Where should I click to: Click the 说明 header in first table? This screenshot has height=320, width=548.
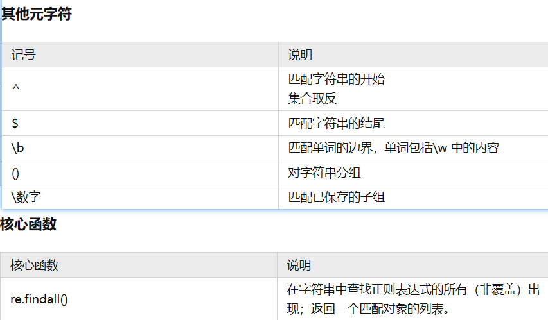tap(300, 55)
